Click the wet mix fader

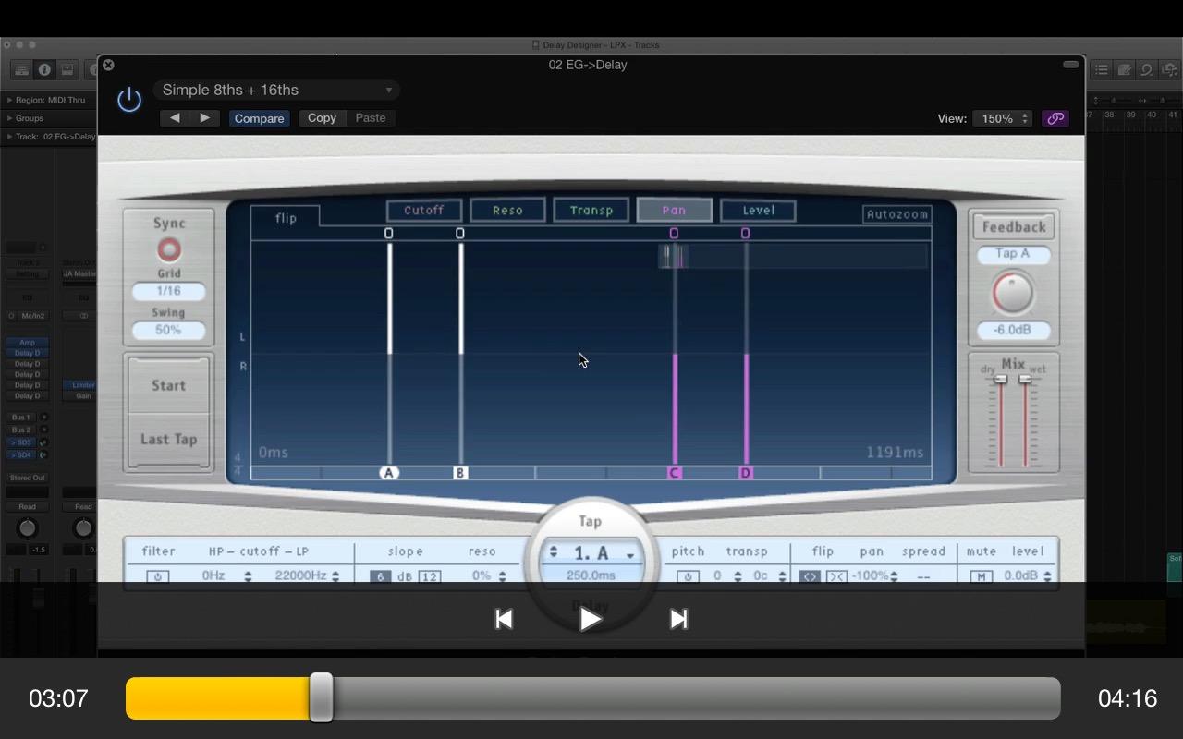pyautogui.click(x=1025, y=380)
